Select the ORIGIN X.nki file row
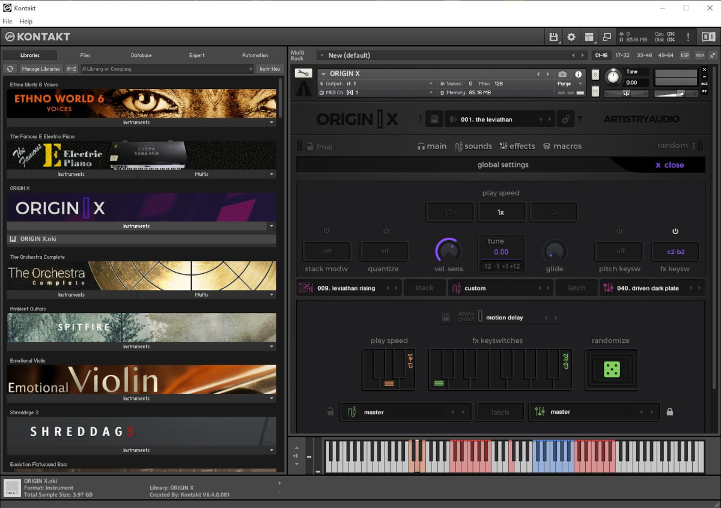 tap(142, 239)
